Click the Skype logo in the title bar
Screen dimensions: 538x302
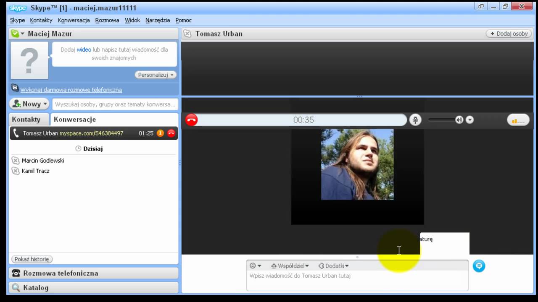click(x=18, y=8)
